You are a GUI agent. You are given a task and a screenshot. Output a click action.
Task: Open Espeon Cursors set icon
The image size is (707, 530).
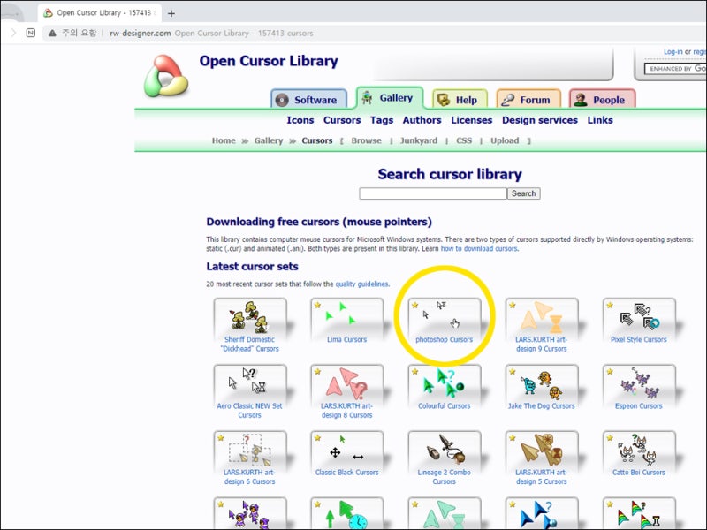pos(639,383)
